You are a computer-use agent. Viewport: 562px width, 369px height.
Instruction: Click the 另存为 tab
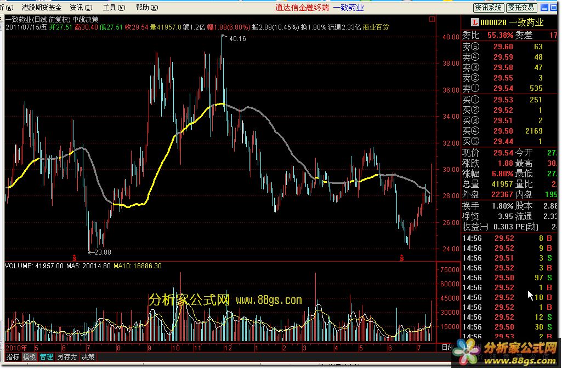pos(67,357)
